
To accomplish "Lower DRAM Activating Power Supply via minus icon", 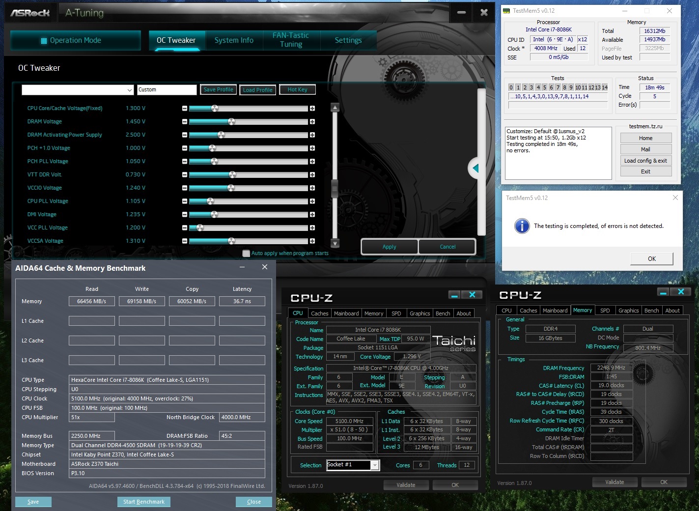I will (x=185, y=135).
